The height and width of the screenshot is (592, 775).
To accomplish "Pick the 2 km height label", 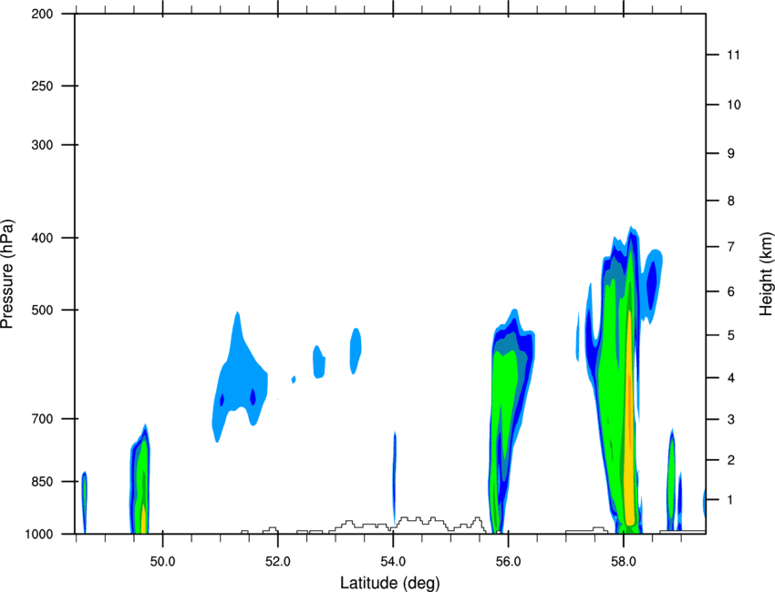I will (730, 460).
